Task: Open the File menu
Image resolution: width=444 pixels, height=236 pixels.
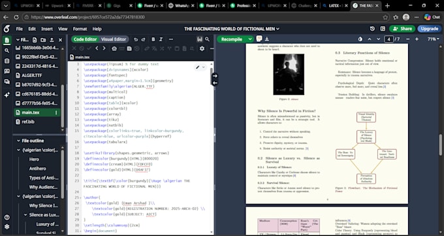Action: [19, 29]
